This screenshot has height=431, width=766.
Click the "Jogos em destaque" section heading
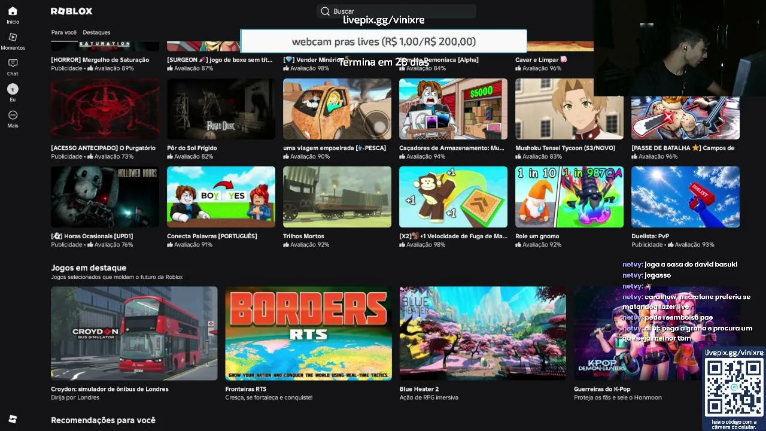[89, 268]
